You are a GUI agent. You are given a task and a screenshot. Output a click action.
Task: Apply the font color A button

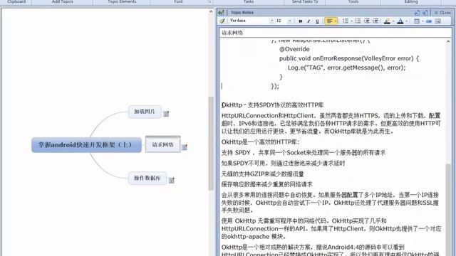(x=400, y=21)
